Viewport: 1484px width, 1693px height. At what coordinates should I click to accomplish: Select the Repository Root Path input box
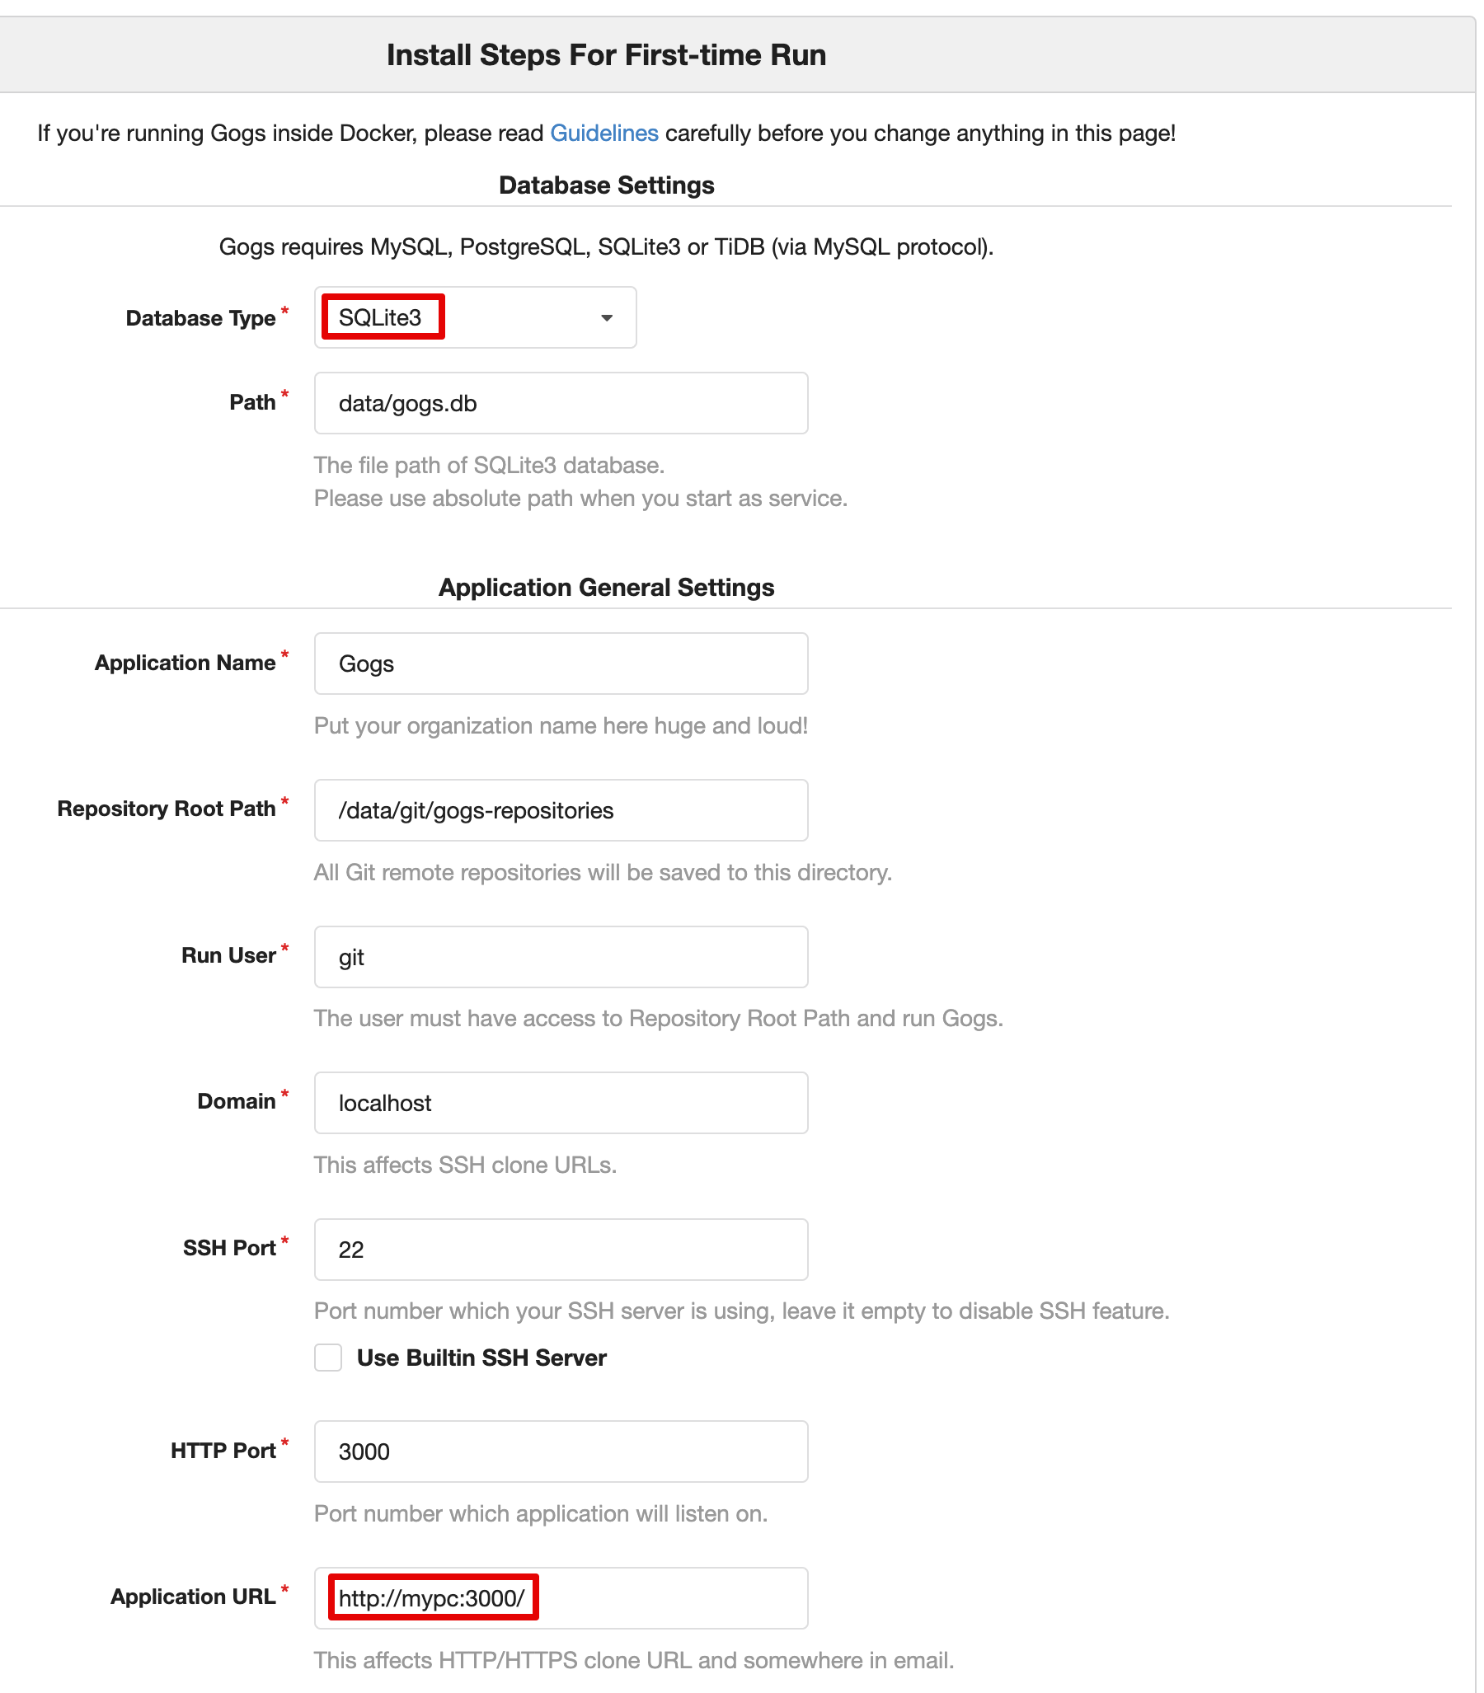point(561,810)
